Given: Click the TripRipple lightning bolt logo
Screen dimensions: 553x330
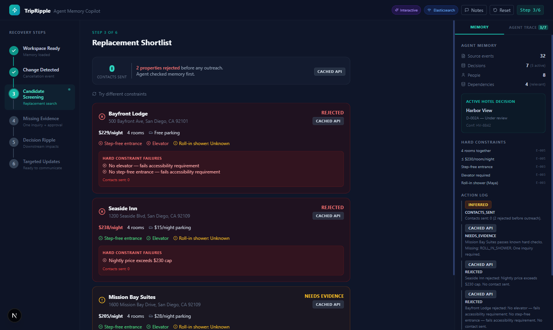Looking at the screenshot, I should coord(15,10).
